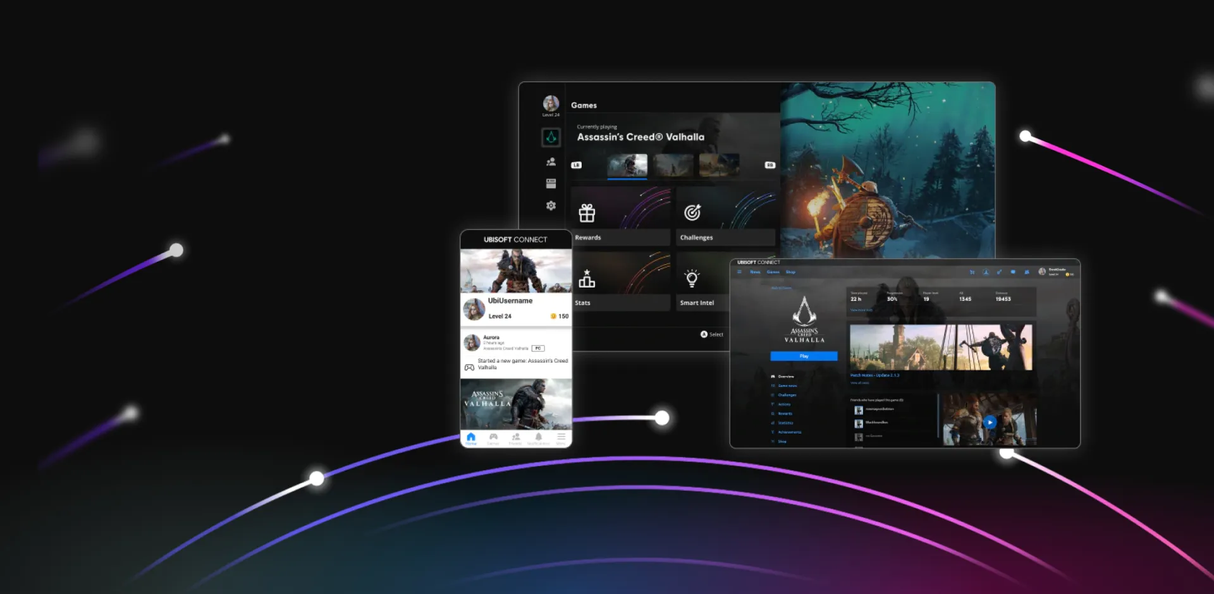Open the News tab in the PC client
This screenshot has height=594, width=1214.
[x=755, y=272]
